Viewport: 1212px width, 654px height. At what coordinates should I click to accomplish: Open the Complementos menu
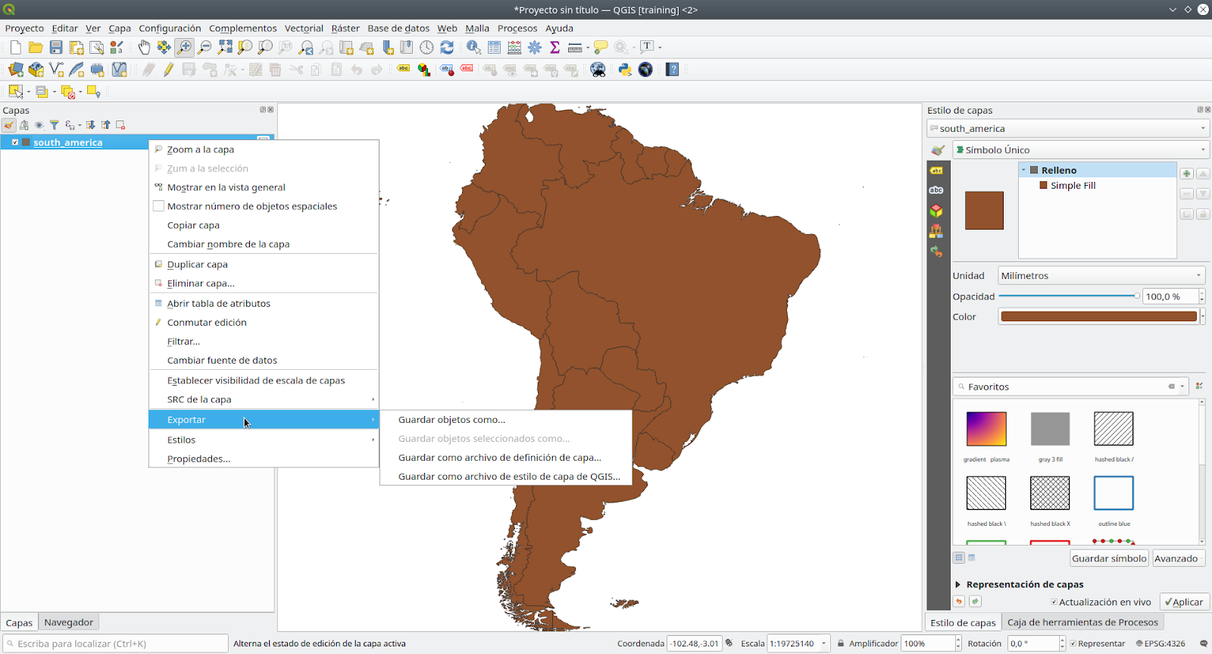coord(242,28)
